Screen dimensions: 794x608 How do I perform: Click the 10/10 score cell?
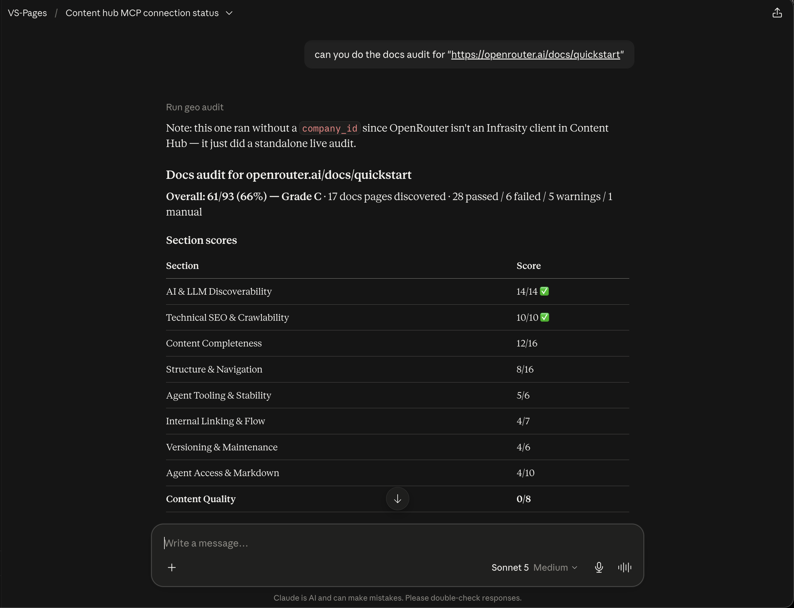tap(533, 318)
